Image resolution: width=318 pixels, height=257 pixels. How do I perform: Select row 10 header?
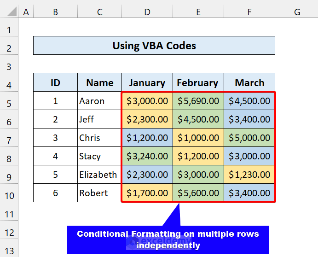(9, 194)
